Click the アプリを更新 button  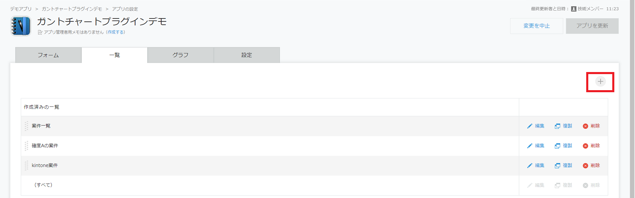pos(592,26)
